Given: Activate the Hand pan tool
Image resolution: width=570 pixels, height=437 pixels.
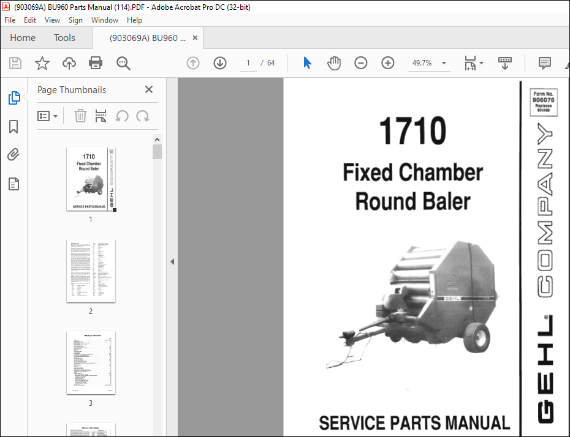Looking at the screenshot, I should (333, 63).
